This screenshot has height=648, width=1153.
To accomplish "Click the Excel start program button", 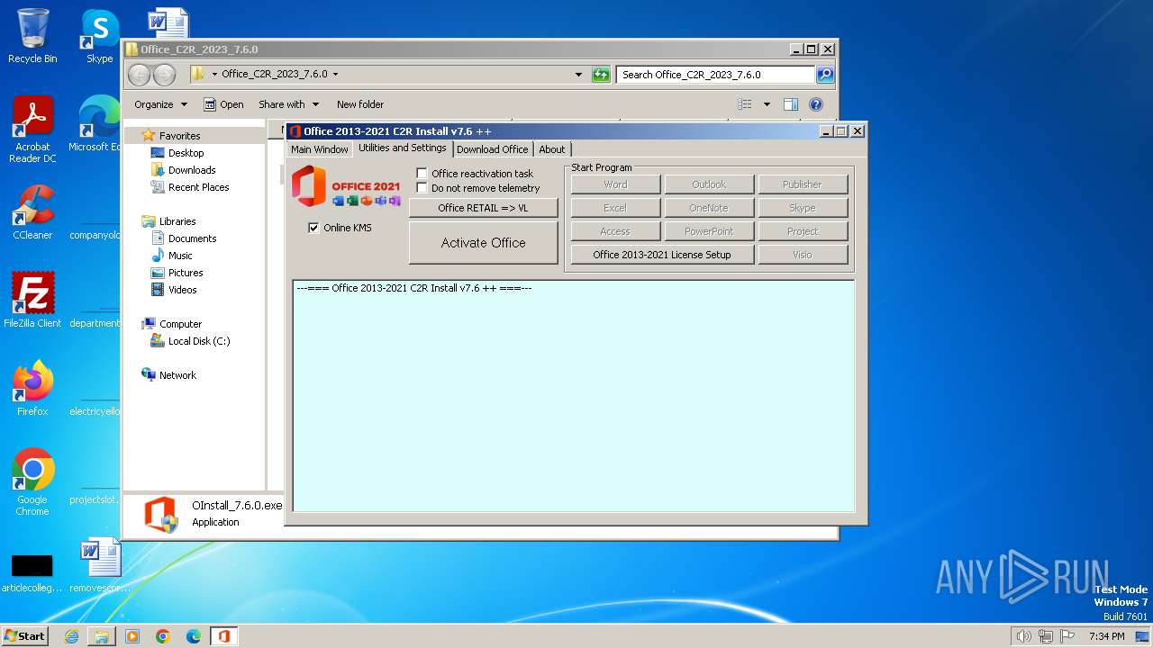I will tap(616, 208).
